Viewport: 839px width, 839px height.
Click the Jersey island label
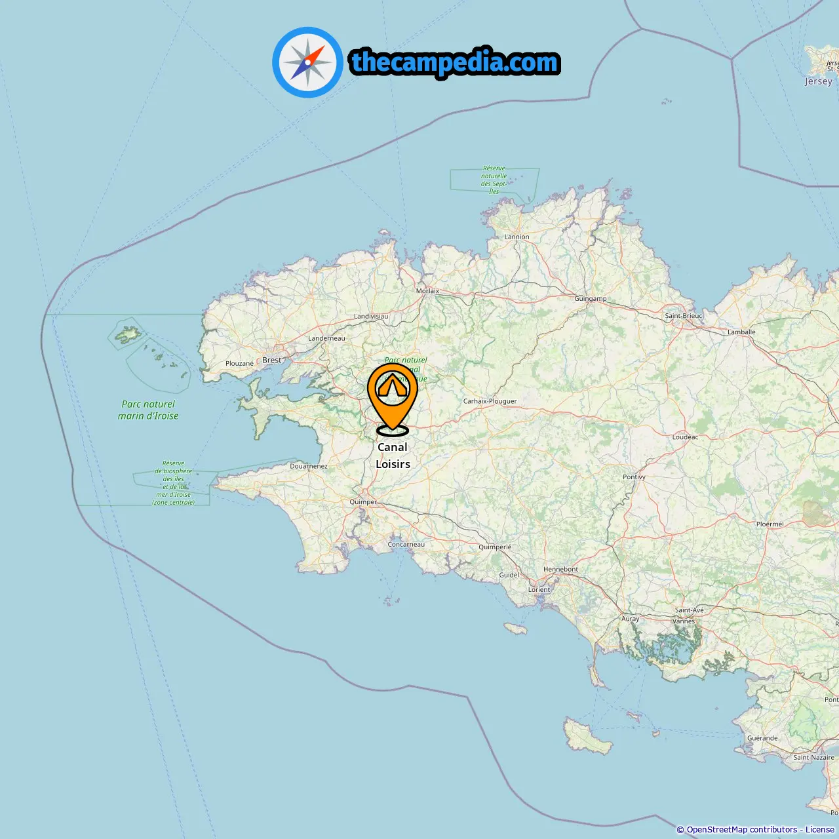tap(819, 81)
